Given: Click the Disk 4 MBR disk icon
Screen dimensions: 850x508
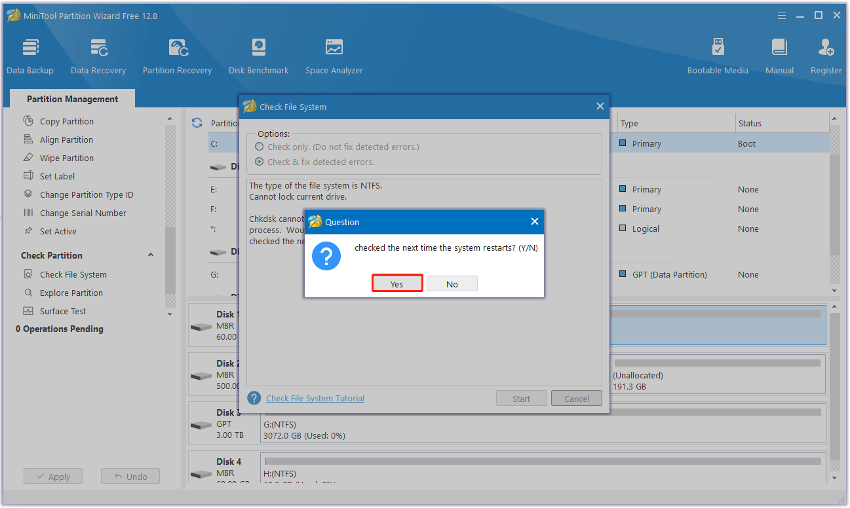Looking at the screenshot, I should 201,474.
